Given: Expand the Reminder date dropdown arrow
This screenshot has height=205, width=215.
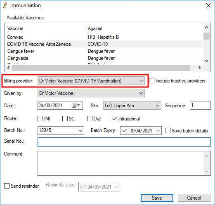Looking at the screenshot, I should 116,187.
